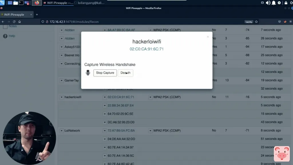The height and width of the screenshot is (165, 293).
Task: Close the WiFi Pineapple browser tab
Action: [x=31, y=15]
